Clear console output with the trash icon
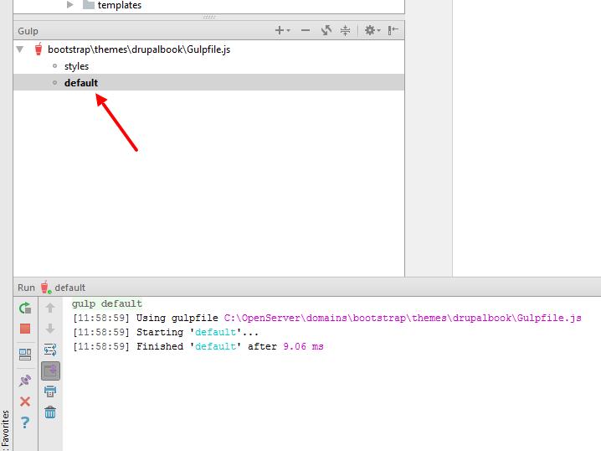This screenshot has height=451, width=601. tap(50, 412)
